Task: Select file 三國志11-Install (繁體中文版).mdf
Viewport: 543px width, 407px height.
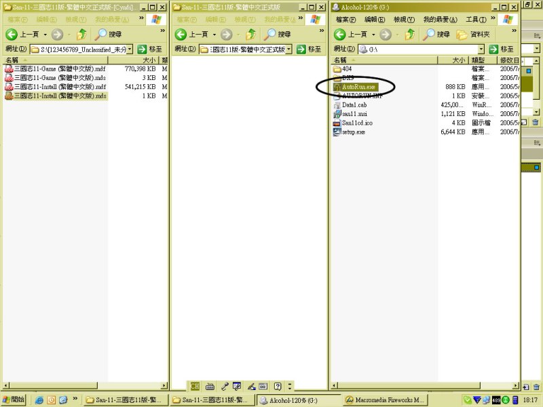Action: pyautogui.click(x=56, y=87)
